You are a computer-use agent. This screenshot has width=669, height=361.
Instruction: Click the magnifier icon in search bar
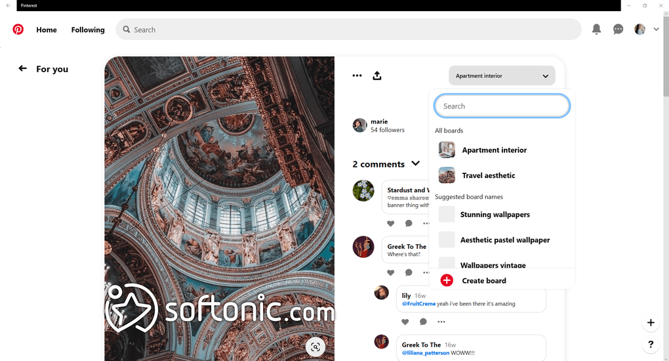point(127,30)
